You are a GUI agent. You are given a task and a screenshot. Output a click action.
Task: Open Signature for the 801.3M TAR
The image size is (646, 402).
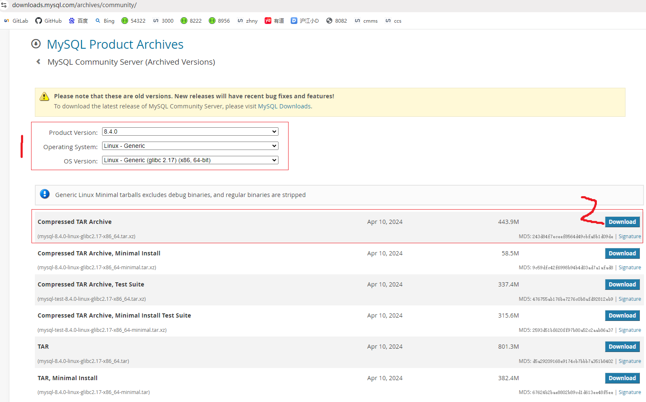(x=630, y=361)
